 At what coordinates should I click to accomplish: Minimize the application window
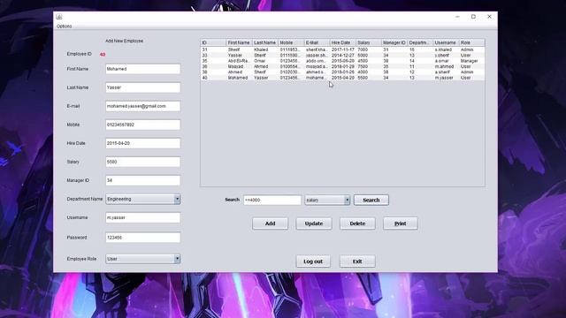[457, 17]
